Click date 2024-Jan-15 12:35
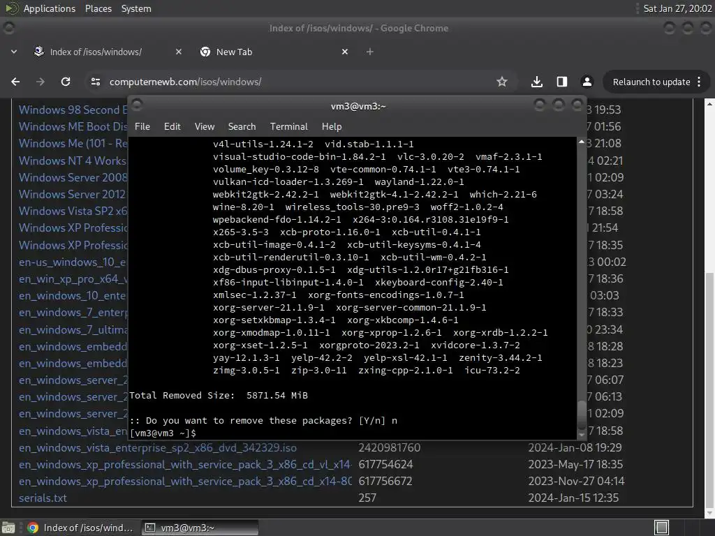 (x=573, y=498)
